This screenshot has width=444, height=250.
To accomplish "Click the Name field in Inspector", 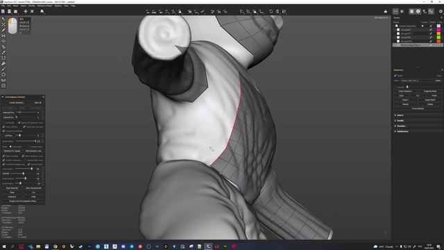I will (417, 81).
